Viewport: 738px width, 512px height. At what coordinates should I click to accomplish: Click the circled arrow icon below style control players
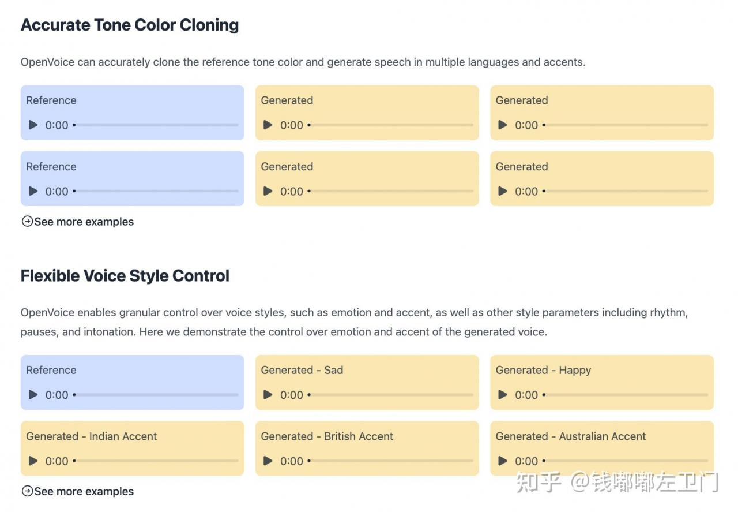(27, 491)
